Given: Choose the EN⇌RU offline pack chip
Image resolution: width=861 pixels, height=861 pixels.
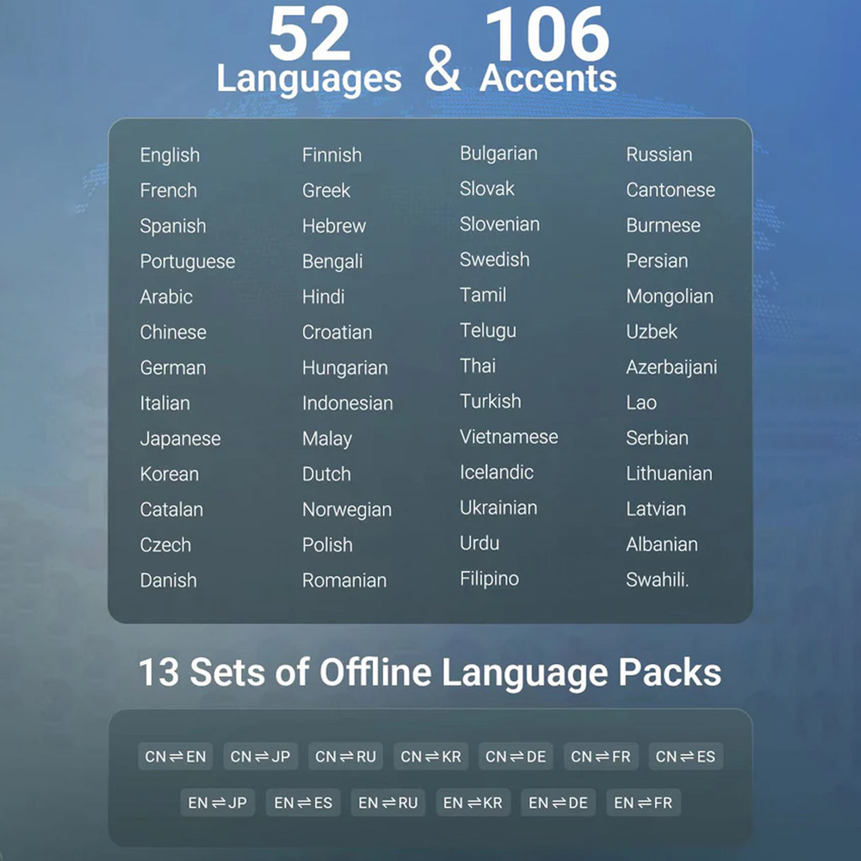Looking at the screenshot, I should [x=388, y=803].
